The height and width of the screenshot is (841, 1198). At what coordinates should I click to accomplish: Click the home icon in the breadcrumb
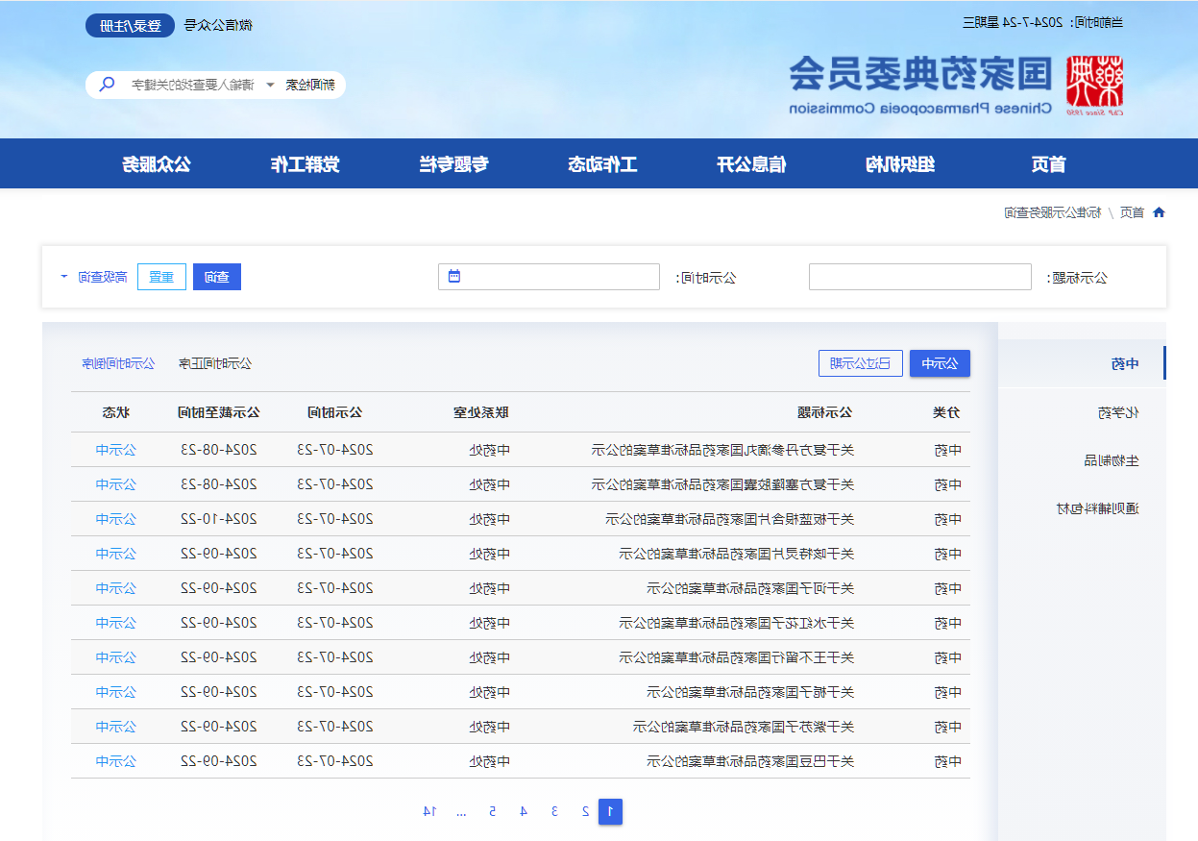tap(1161, 212)
